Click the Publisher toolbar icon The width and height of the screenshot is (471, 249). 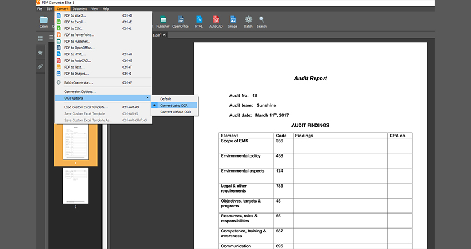pyautogui.click(x=162, y=22)
